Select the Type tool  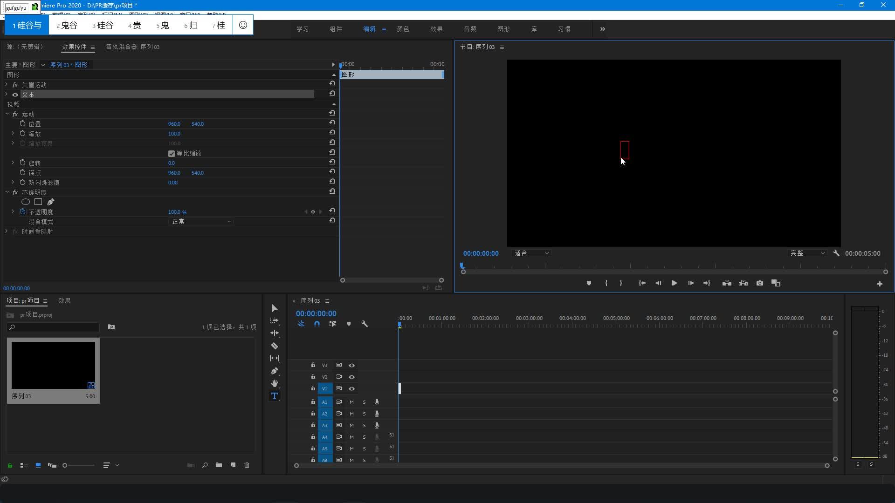pyautogui.click(x=275, y=396)
